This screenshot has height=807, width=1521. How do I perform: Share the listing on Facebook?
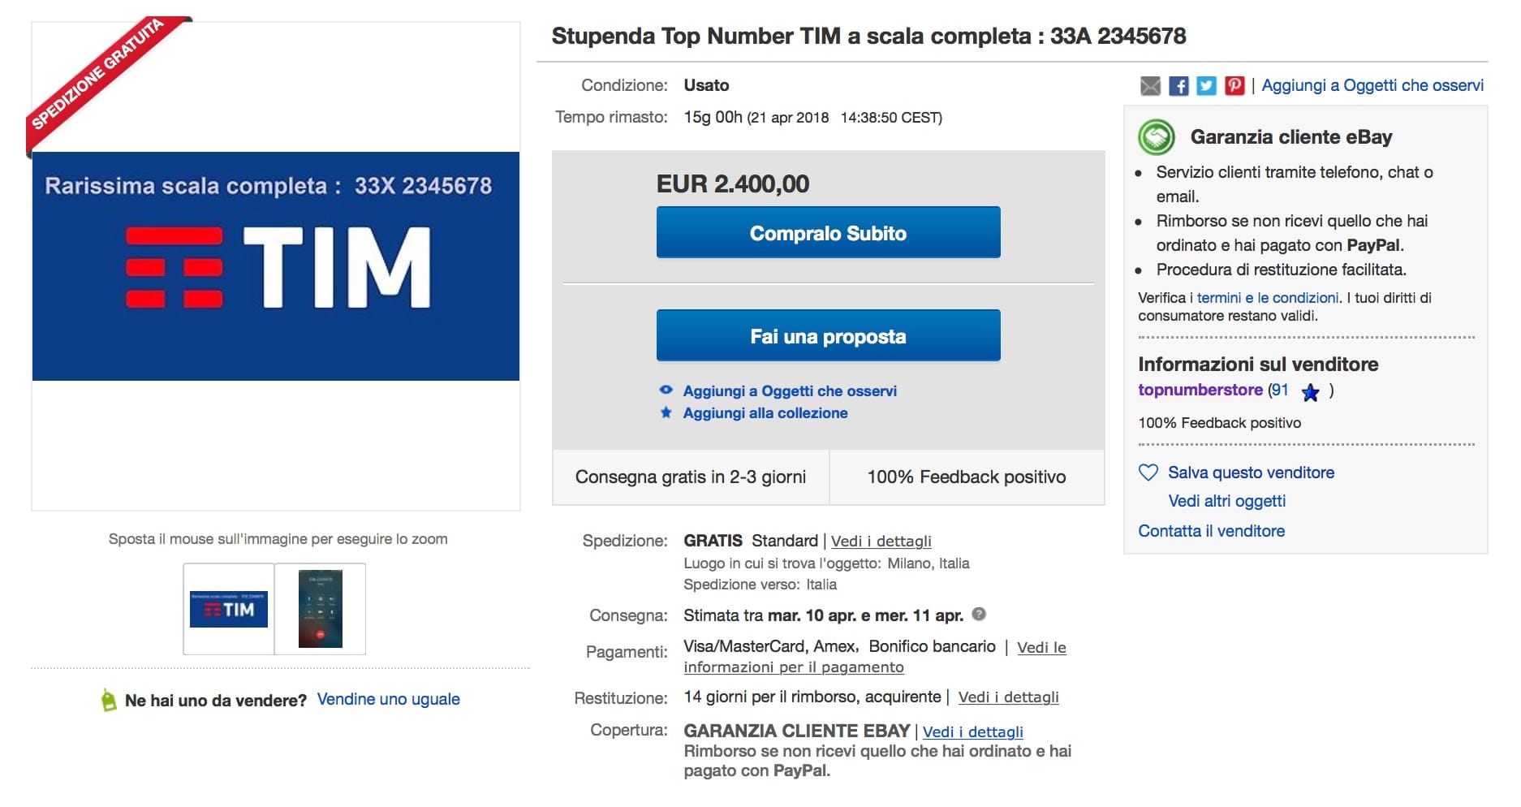click(1179, 84)
